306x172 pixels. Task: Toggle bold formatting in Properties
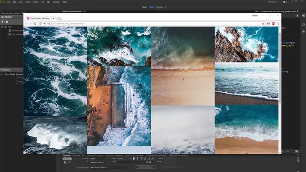pyautogui.click(x=134, y=159)
